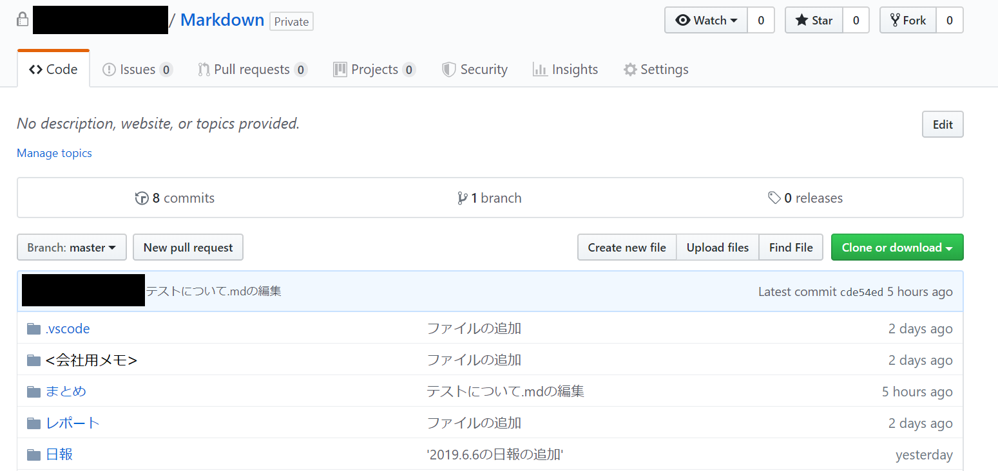The height and width of the screenshot is (471, 998).
Task: Click the Private label badge
Action: [x=291, y=21]
